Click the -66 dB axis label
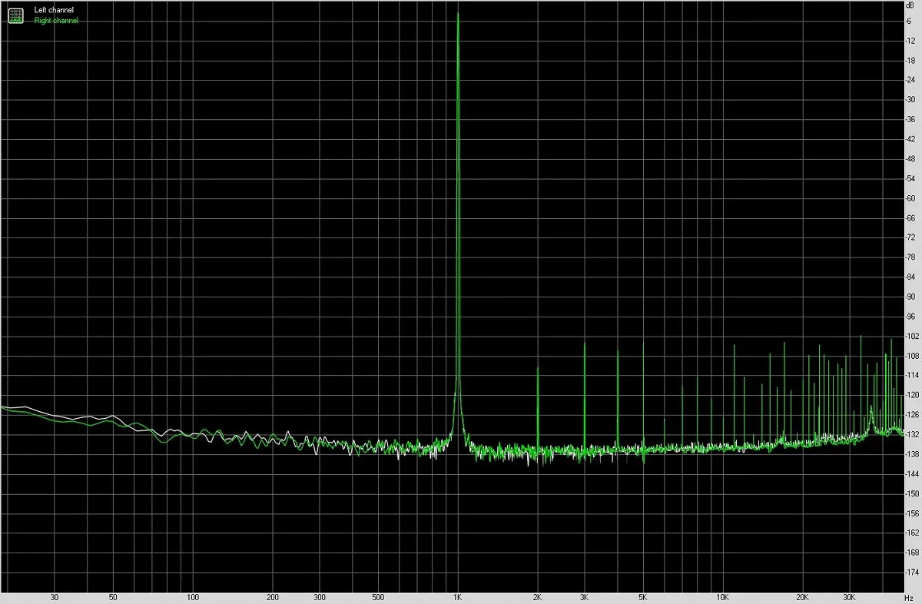The width and height of the screenshot is (922, 604). (911, 217)
